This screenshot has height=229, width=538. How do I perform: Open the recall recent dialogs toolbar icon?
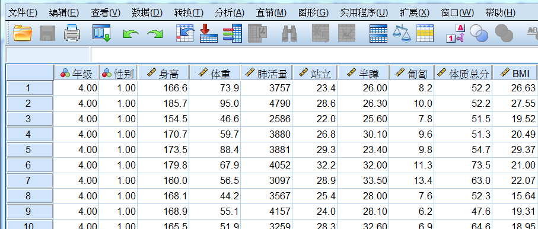click(x=101, y=33)
